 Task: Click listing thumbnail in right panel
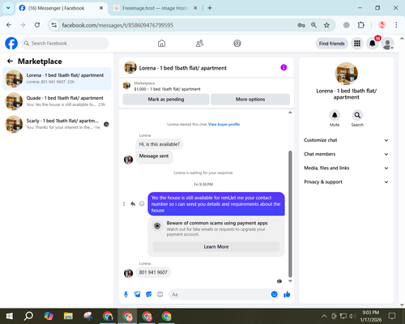(x=347, y=74)
